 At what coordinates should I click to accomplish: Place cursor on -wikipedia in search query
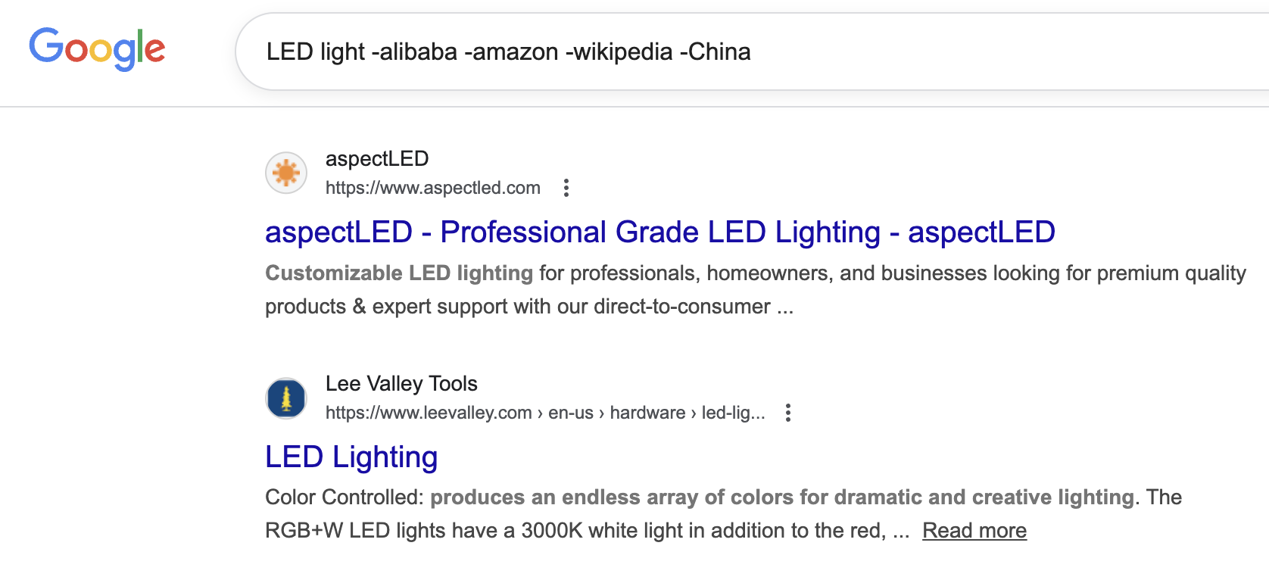click(x=619, y=52)
